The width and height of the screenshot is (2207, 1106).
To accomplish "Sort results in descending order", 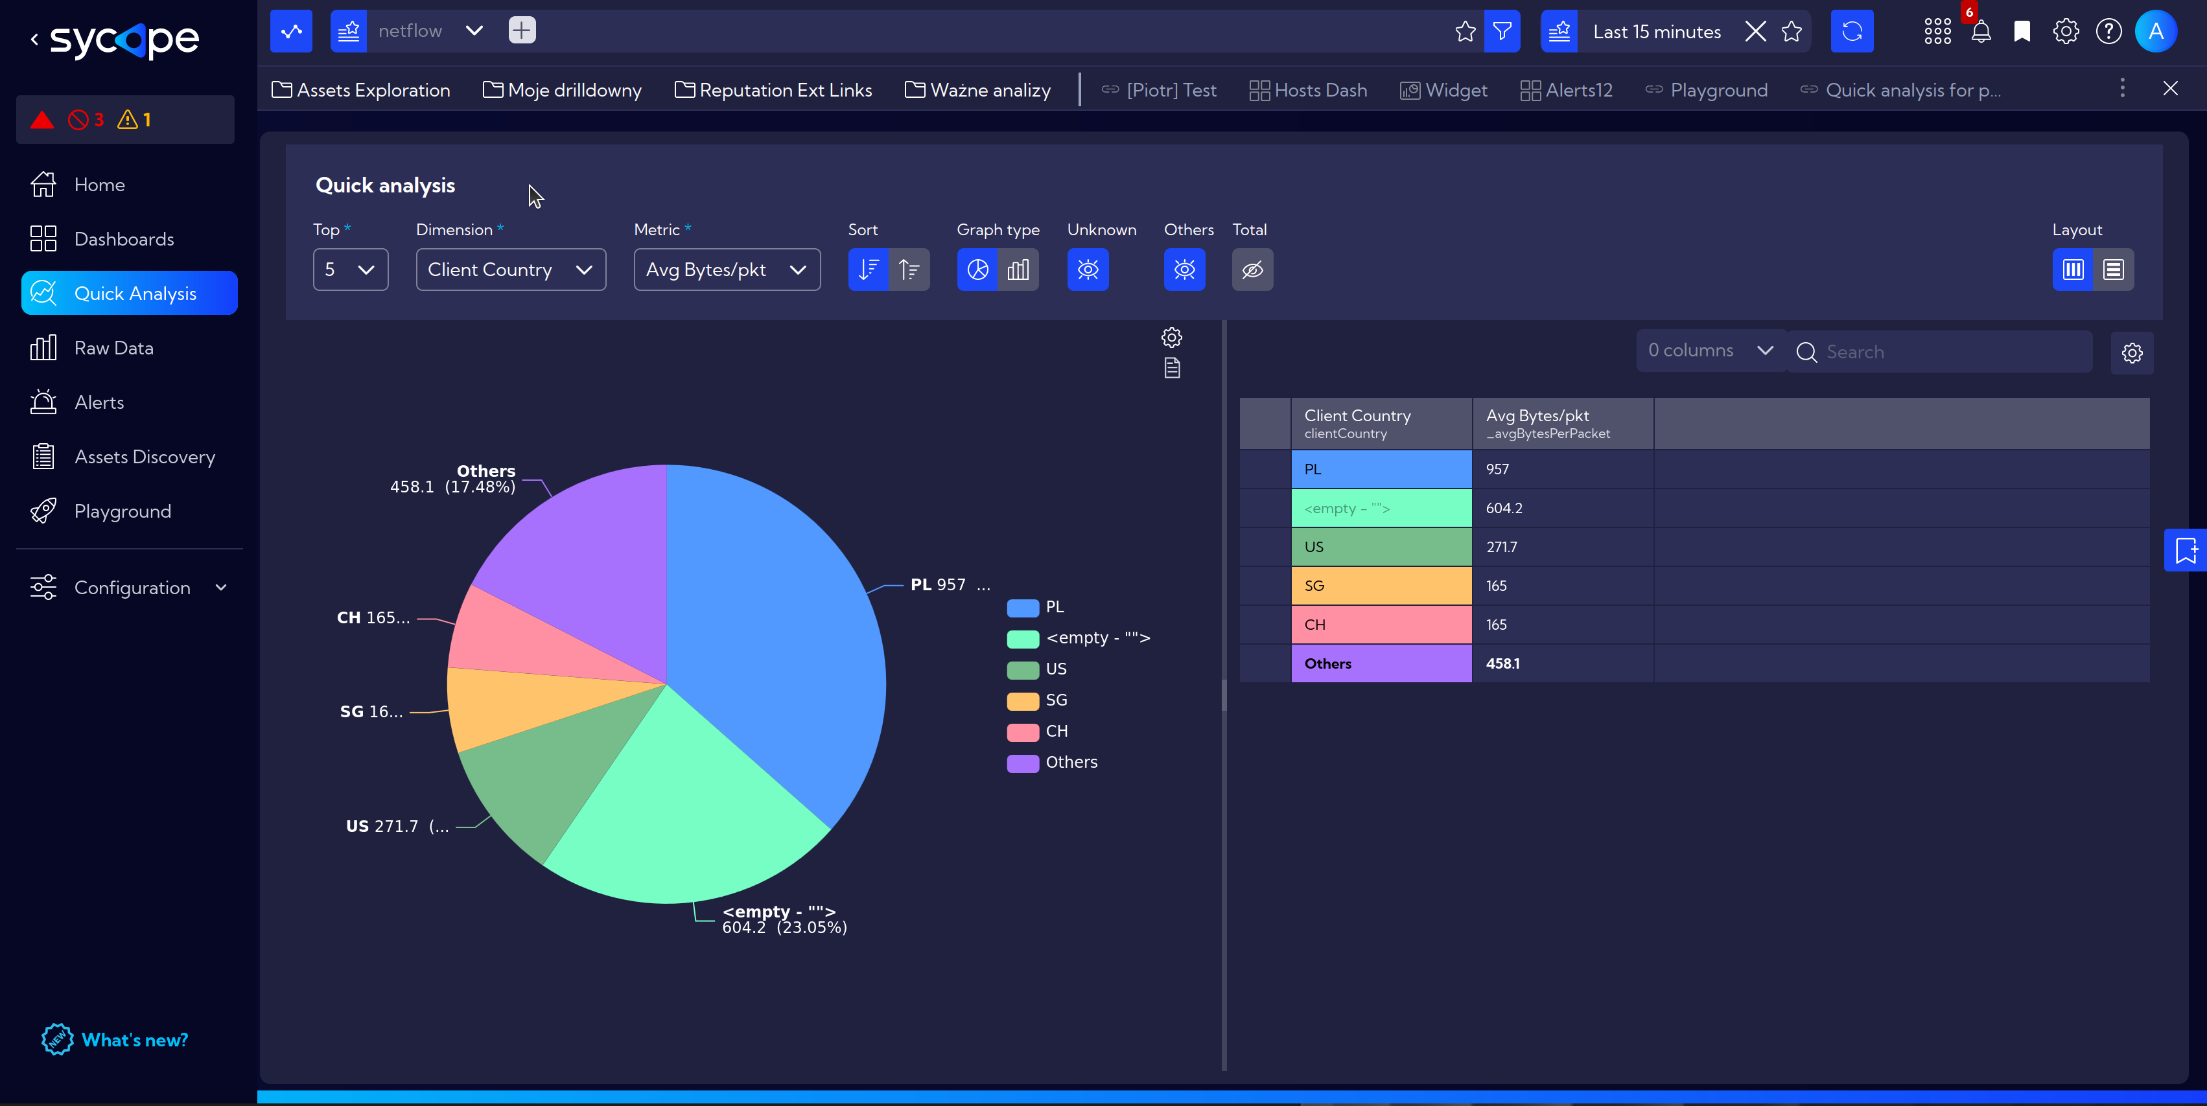I will coord(869,270).
